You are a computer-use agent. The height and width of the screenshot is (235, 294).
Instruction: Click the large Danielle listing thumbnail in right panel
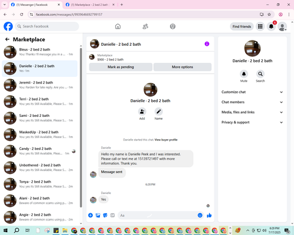click(252, 48)
